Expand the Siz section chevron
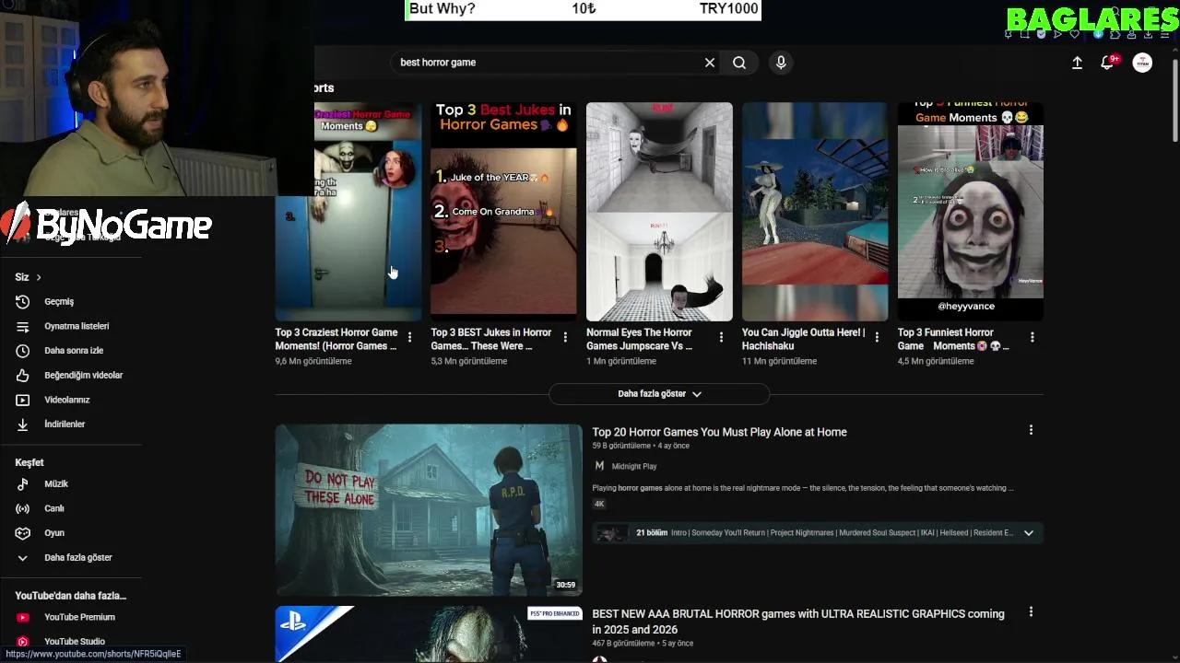 38,277
